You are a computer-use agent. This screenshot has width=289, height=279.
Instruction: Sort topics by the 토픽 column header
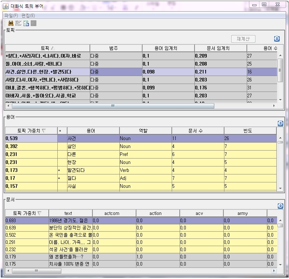(48, 48)
